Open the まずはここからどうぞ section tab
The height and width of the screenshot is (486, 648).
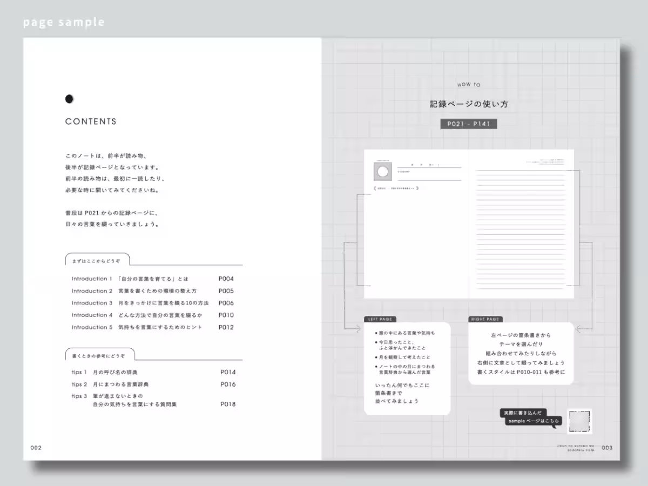tap(97, 260)
